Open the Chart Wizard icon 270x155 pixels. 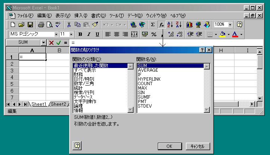coord(190,25)
